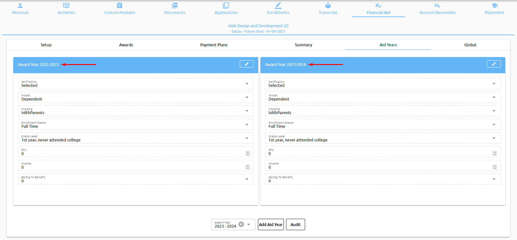Switch to the Payment Plans tab
517x240 pixels.
214,45
